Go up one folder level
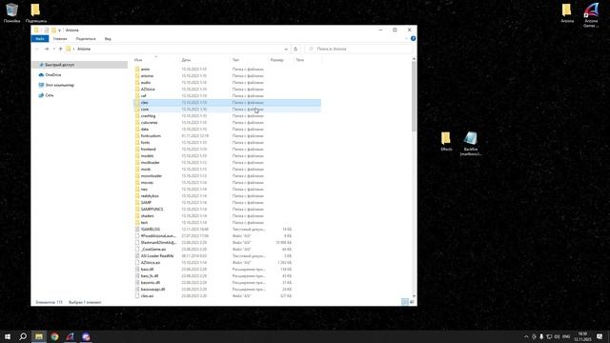The image size is (610, 343). (x=60, y=49)
